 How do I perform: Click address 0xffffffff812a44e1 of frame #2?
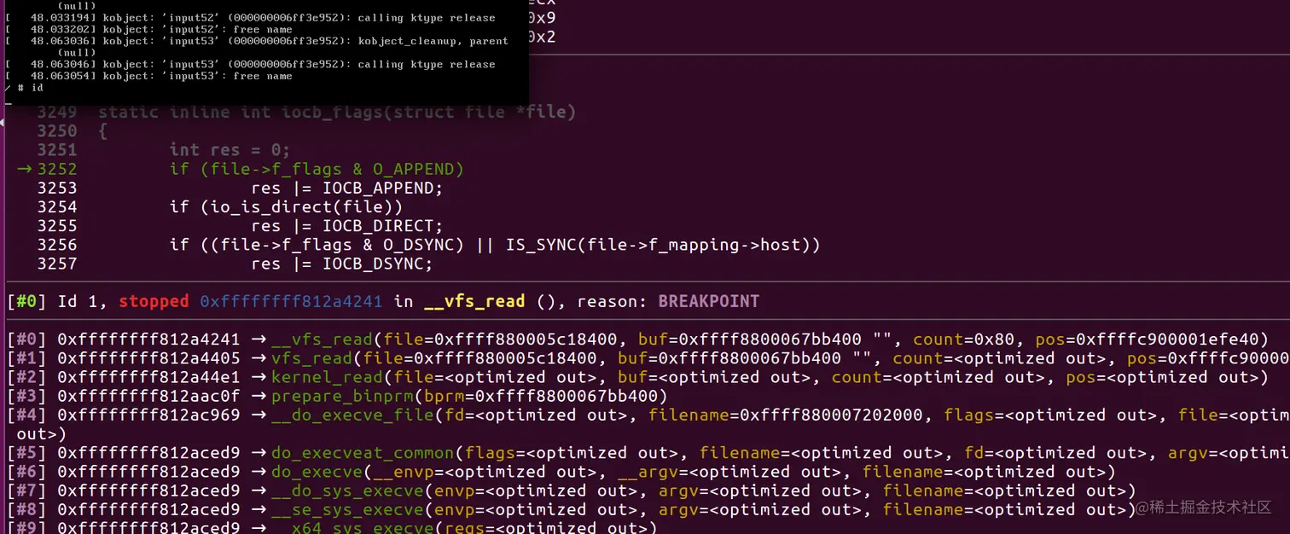click(149, 377)
